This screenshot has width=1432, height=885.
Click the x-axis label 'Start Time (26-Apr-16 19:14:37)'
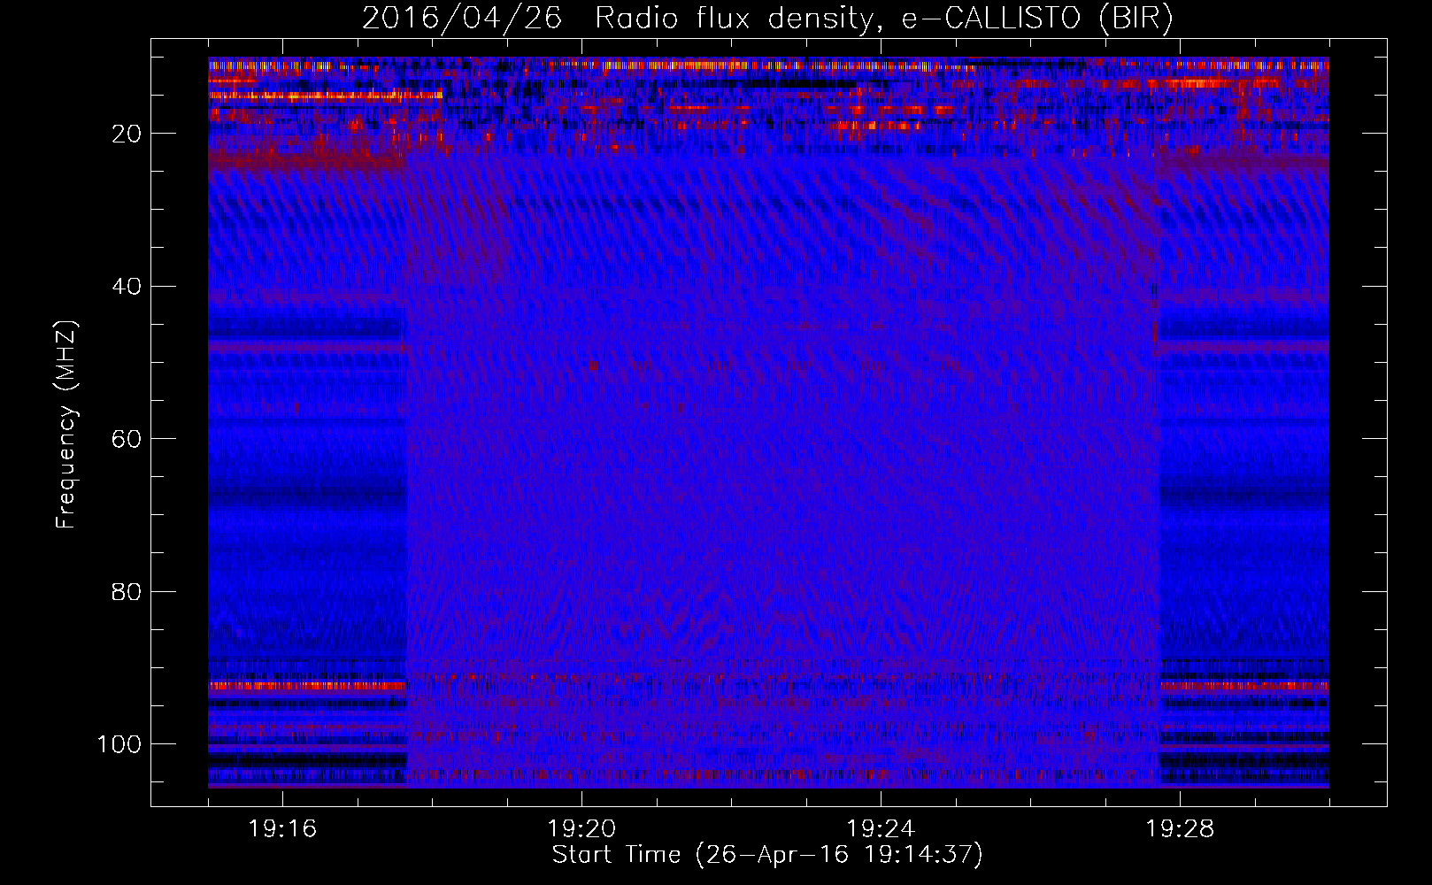[x=767, y=855]
